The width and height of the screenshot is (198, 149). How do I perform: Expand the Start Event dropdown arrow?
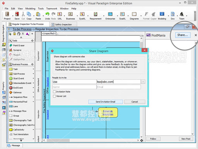pyautogui.click(x=33, y=78)
